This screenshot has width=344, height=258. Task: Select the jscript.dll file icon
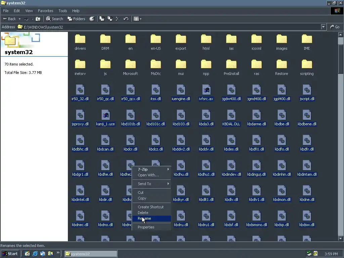point(307,90)
